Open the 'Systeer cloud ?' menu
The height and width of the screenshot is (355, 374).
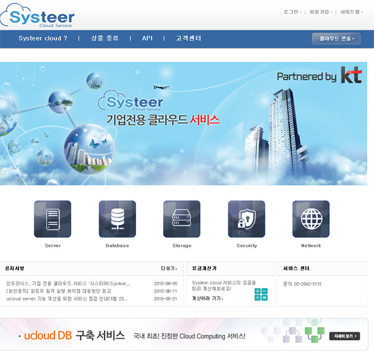(43, 39)
